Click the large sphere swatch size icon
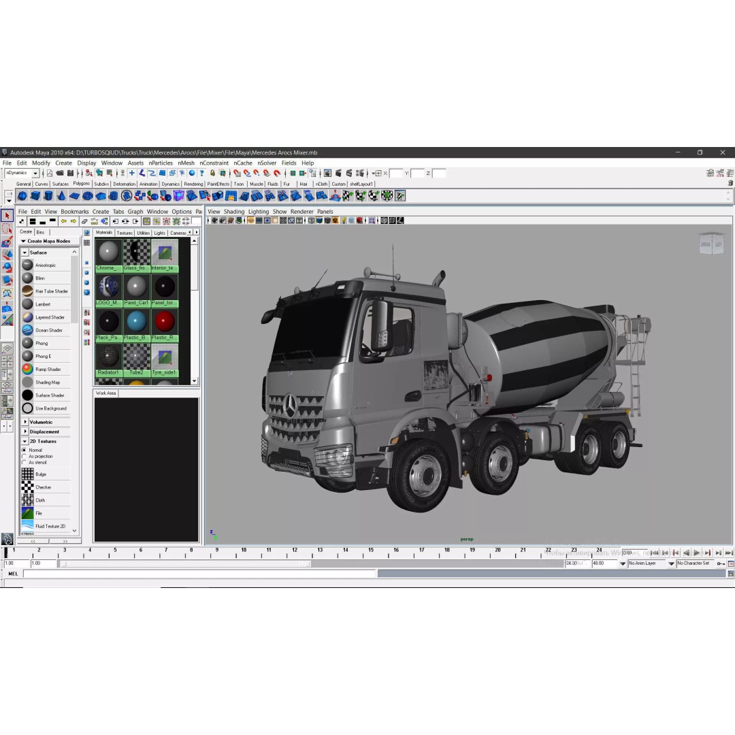The image size is (735, 735). tap(86, 293)
